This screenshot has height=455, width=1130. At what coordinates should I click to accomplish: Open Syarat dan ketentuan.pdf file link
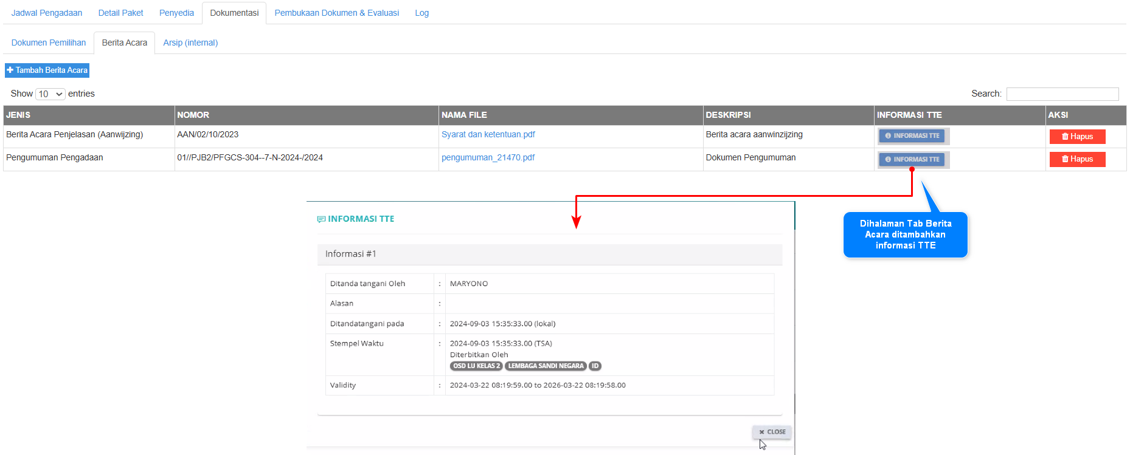pos(488,134)
